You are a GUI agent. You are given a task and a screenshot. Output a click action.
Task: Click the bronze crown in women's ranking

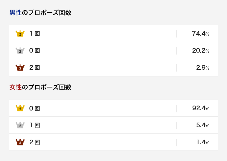(20, 142)
